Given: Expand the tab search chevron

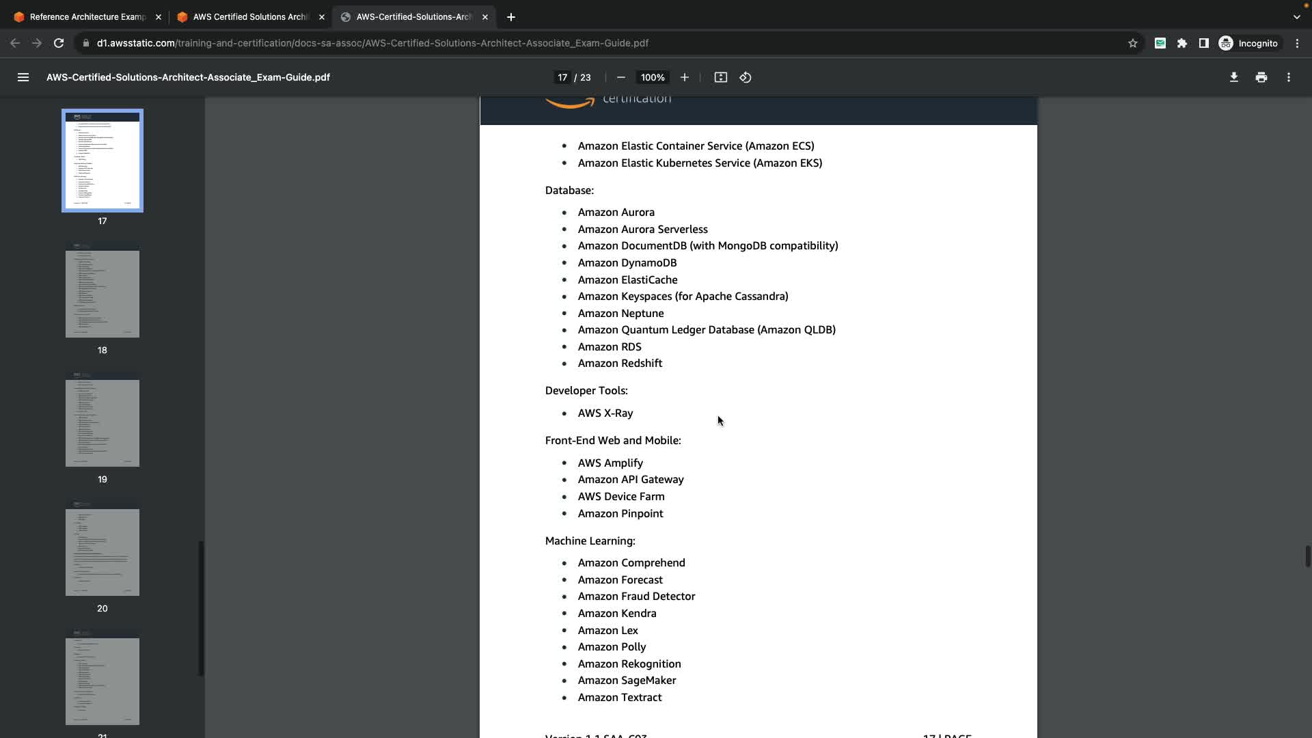Looking at the screenshot, I should click(x=1296, y=17).
